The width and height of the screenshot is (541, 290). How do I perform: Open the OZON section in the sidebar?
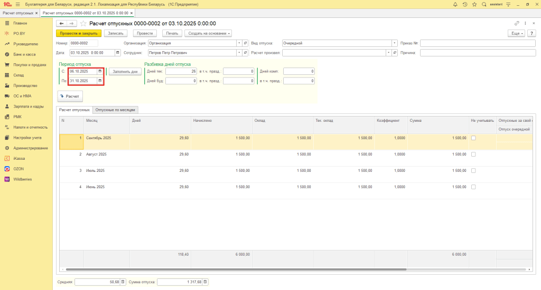coord(18,169)
